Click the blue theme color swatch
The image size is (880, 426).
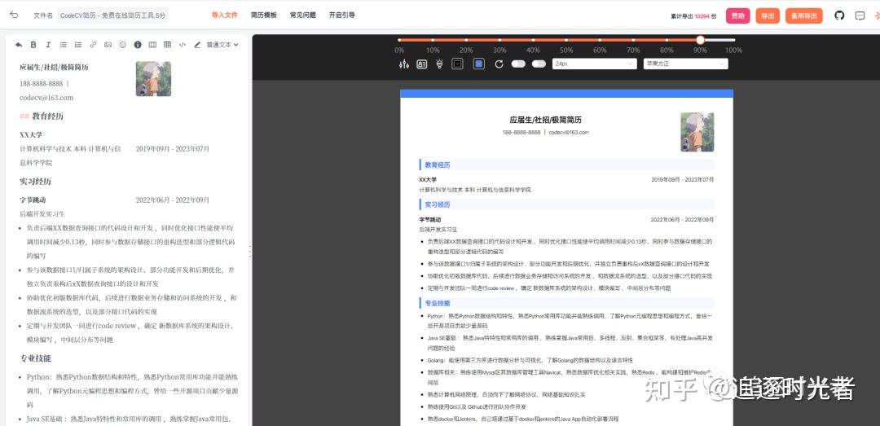(479, 64)
